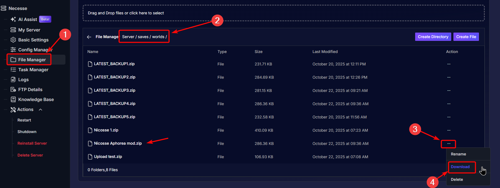The height and width of the screenshot is (188, 500).
Task: Click the FTP Details icon
Action: click(x=13, y=89)
